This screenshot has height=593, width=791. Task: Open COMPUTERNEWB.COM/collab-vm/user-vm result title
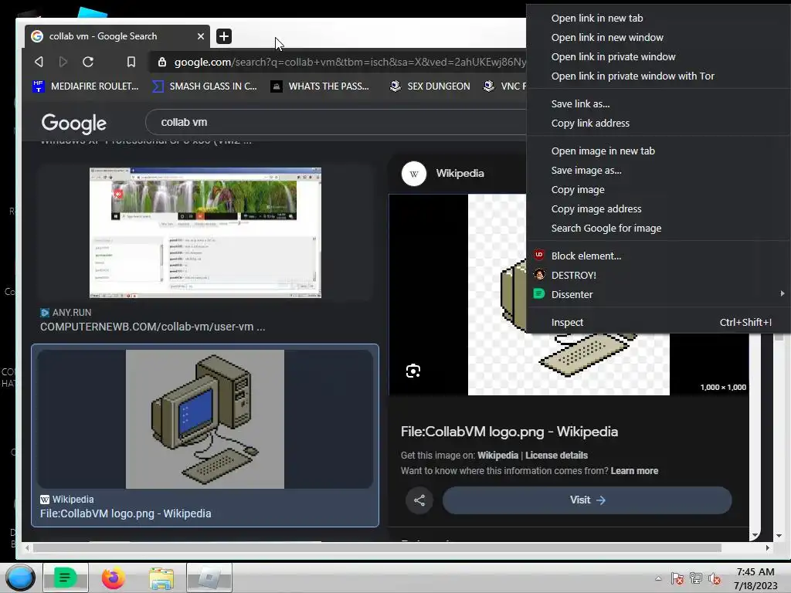pyautogui.click(x=152, y=327)
